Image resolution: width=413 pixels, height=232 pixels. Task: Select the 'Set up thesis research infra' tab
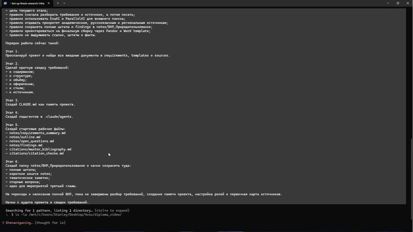pyautogui.click(x=27, y=3)
